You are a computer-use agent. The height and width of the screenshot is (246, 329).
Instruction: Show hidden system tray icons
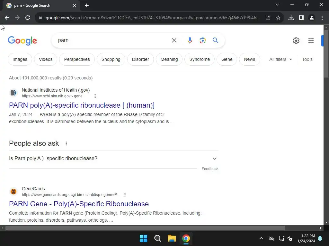click(x=261, y=238)
